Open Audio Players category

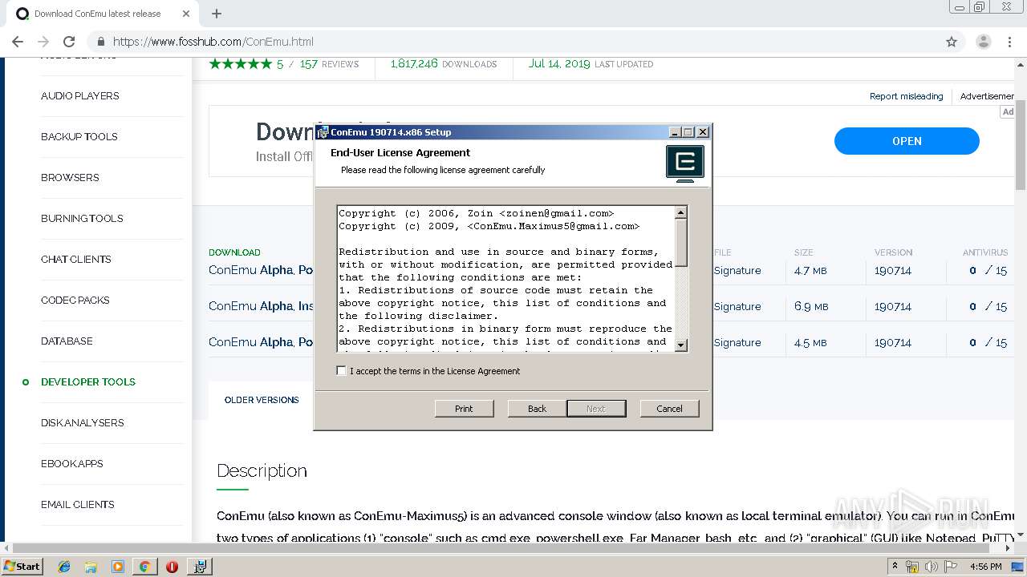[x=80, y=96]
